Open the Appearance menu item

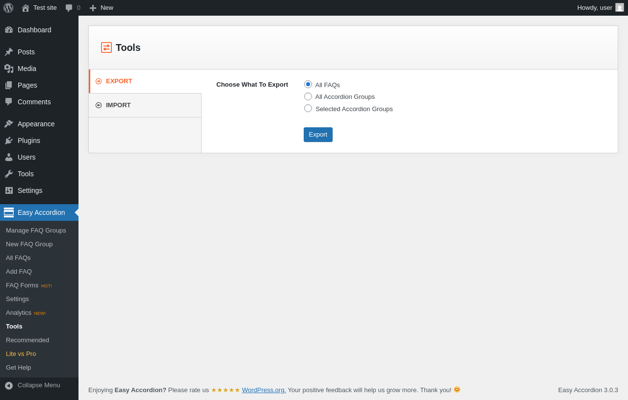(36, 124)
